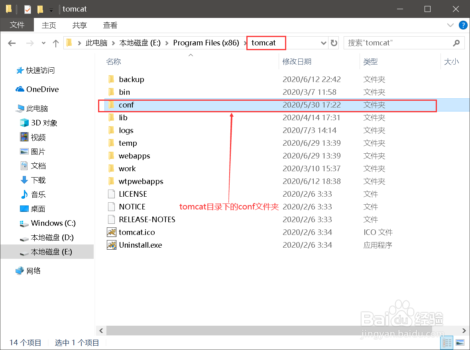470x350 pixels.
Task: Open the 文件 menu
Action: [x=17, y=25]
